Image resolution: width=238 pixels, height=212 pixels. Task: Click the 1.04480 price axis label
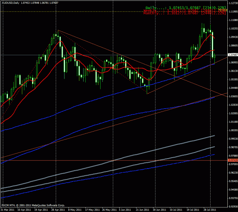click(x=233, y=88)
